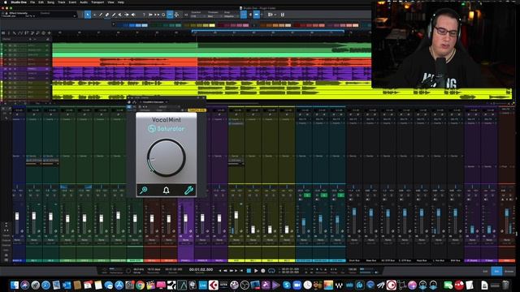Click the Record button in transport

263,270
